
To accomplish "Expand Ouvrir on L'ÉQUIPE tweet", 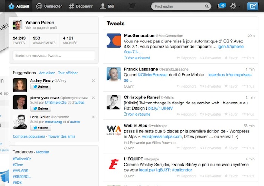I will tap(129, 176).
